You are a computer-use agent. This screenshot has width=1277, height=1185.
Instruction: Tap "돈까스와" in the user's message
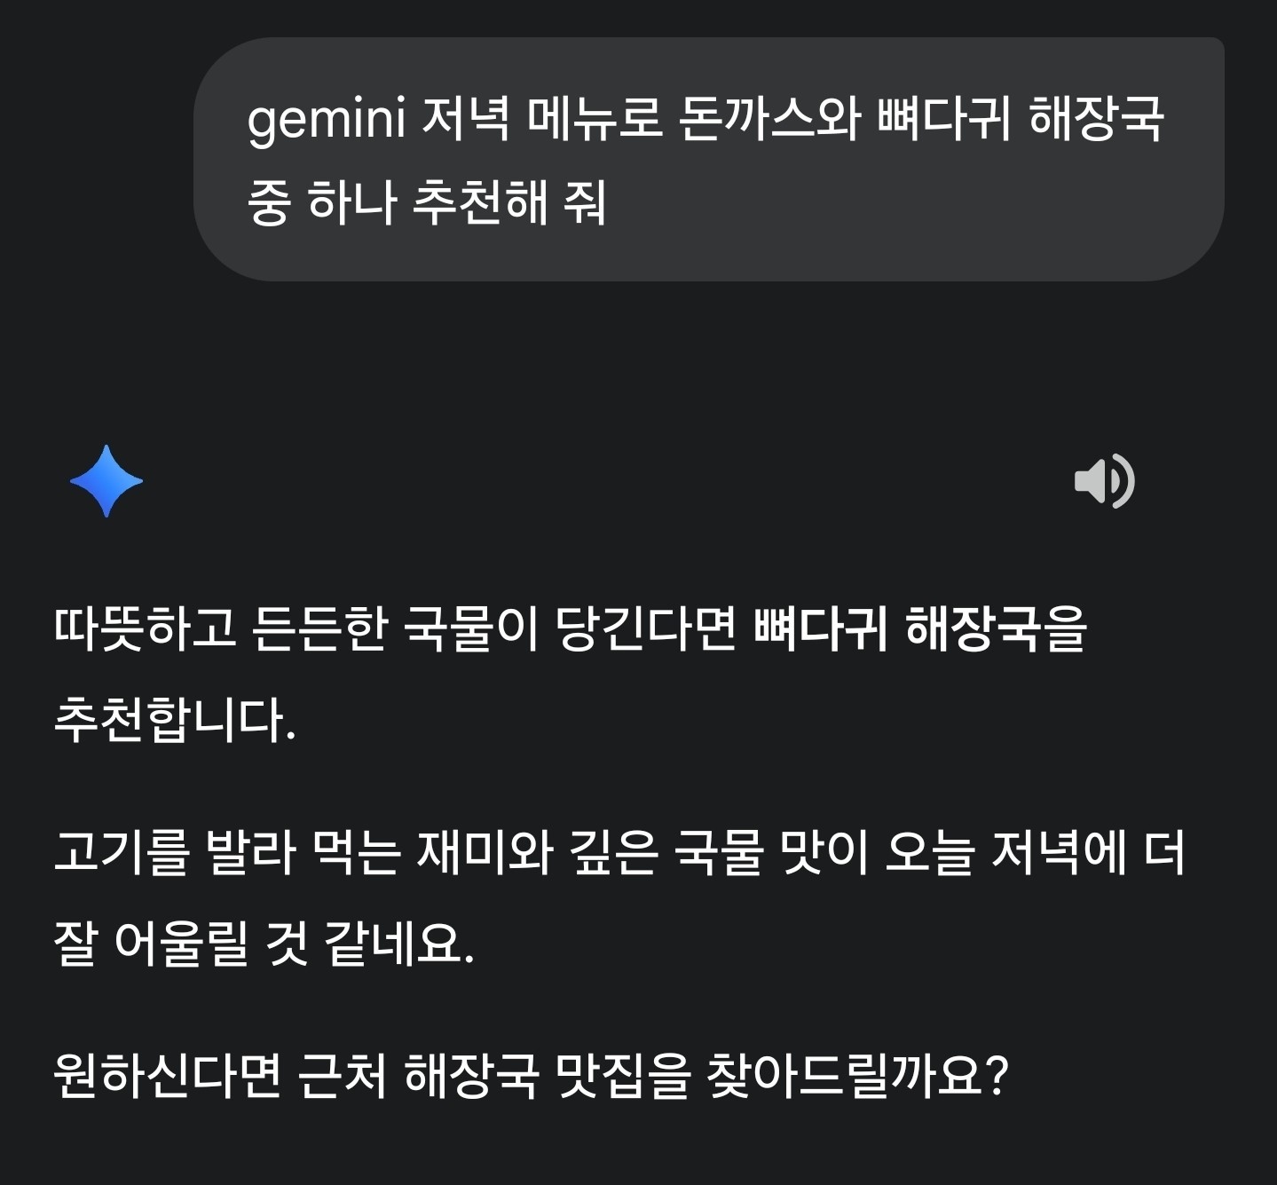click(769, 119)
